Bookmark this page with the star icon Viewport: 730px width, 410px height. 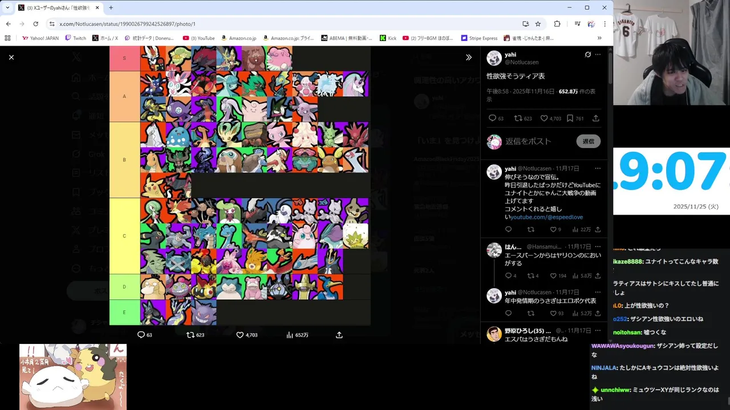pyautogui.click(x=538, y=24)
